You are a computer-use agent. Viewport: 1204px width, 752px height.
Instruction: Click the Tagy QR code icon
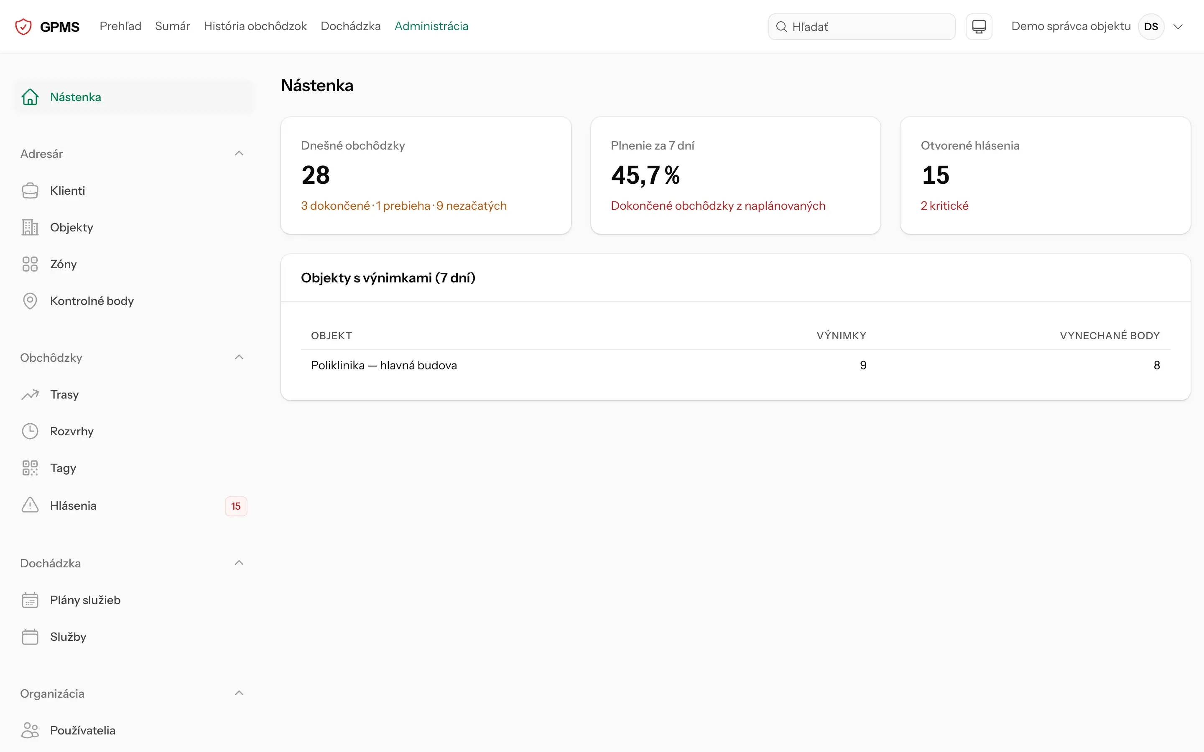pyautogui.click(x=30, y=468)
